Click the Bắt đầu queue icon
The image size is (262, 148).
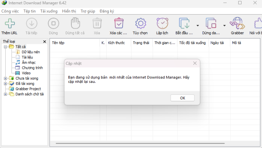184,23
